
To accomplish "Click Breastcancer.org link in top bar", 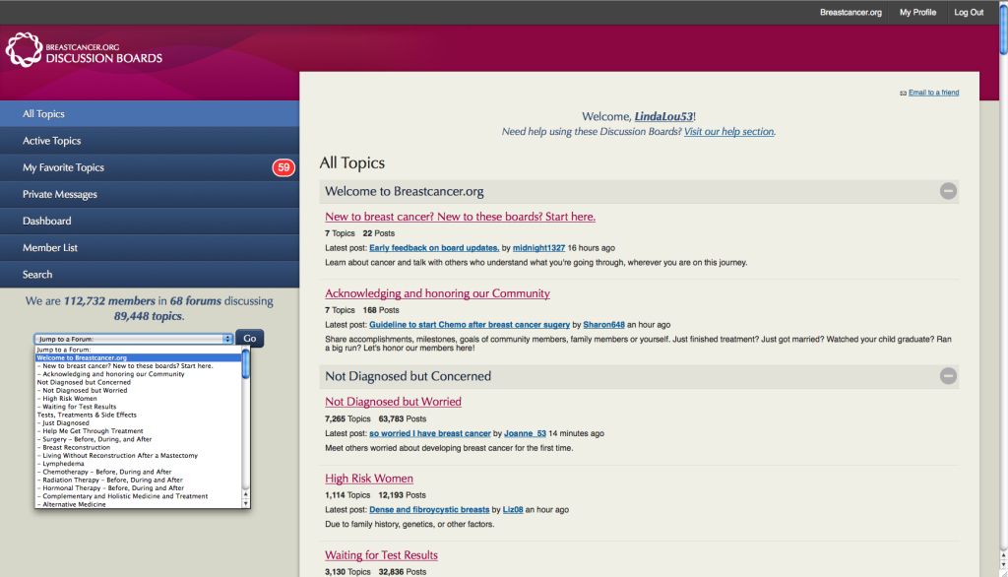I will pyautogui.click(x=850, y=12).
